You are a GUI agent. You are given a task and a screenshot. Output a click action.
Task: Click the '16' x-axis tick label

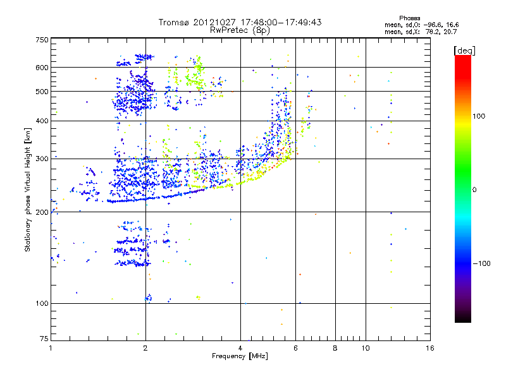[x=430, y=348]
